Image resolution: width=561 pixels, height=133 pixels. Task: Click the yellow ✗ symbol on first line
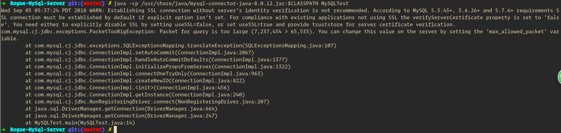pyautogui.click(x=110, y=3)
